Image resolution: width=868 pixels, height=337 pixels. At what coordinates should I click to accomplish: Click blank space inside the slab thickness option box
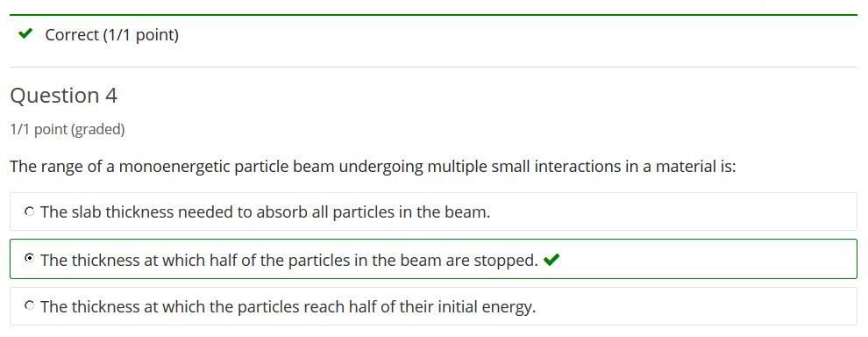[675, 212]
